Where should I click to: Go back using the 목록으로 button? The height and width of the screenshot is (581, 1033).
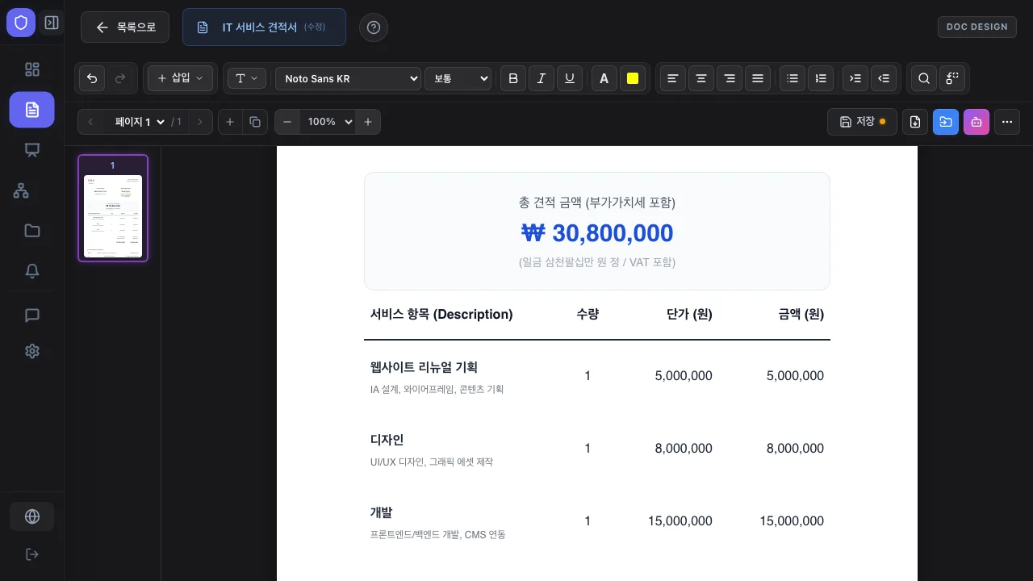tap(124, 27)
